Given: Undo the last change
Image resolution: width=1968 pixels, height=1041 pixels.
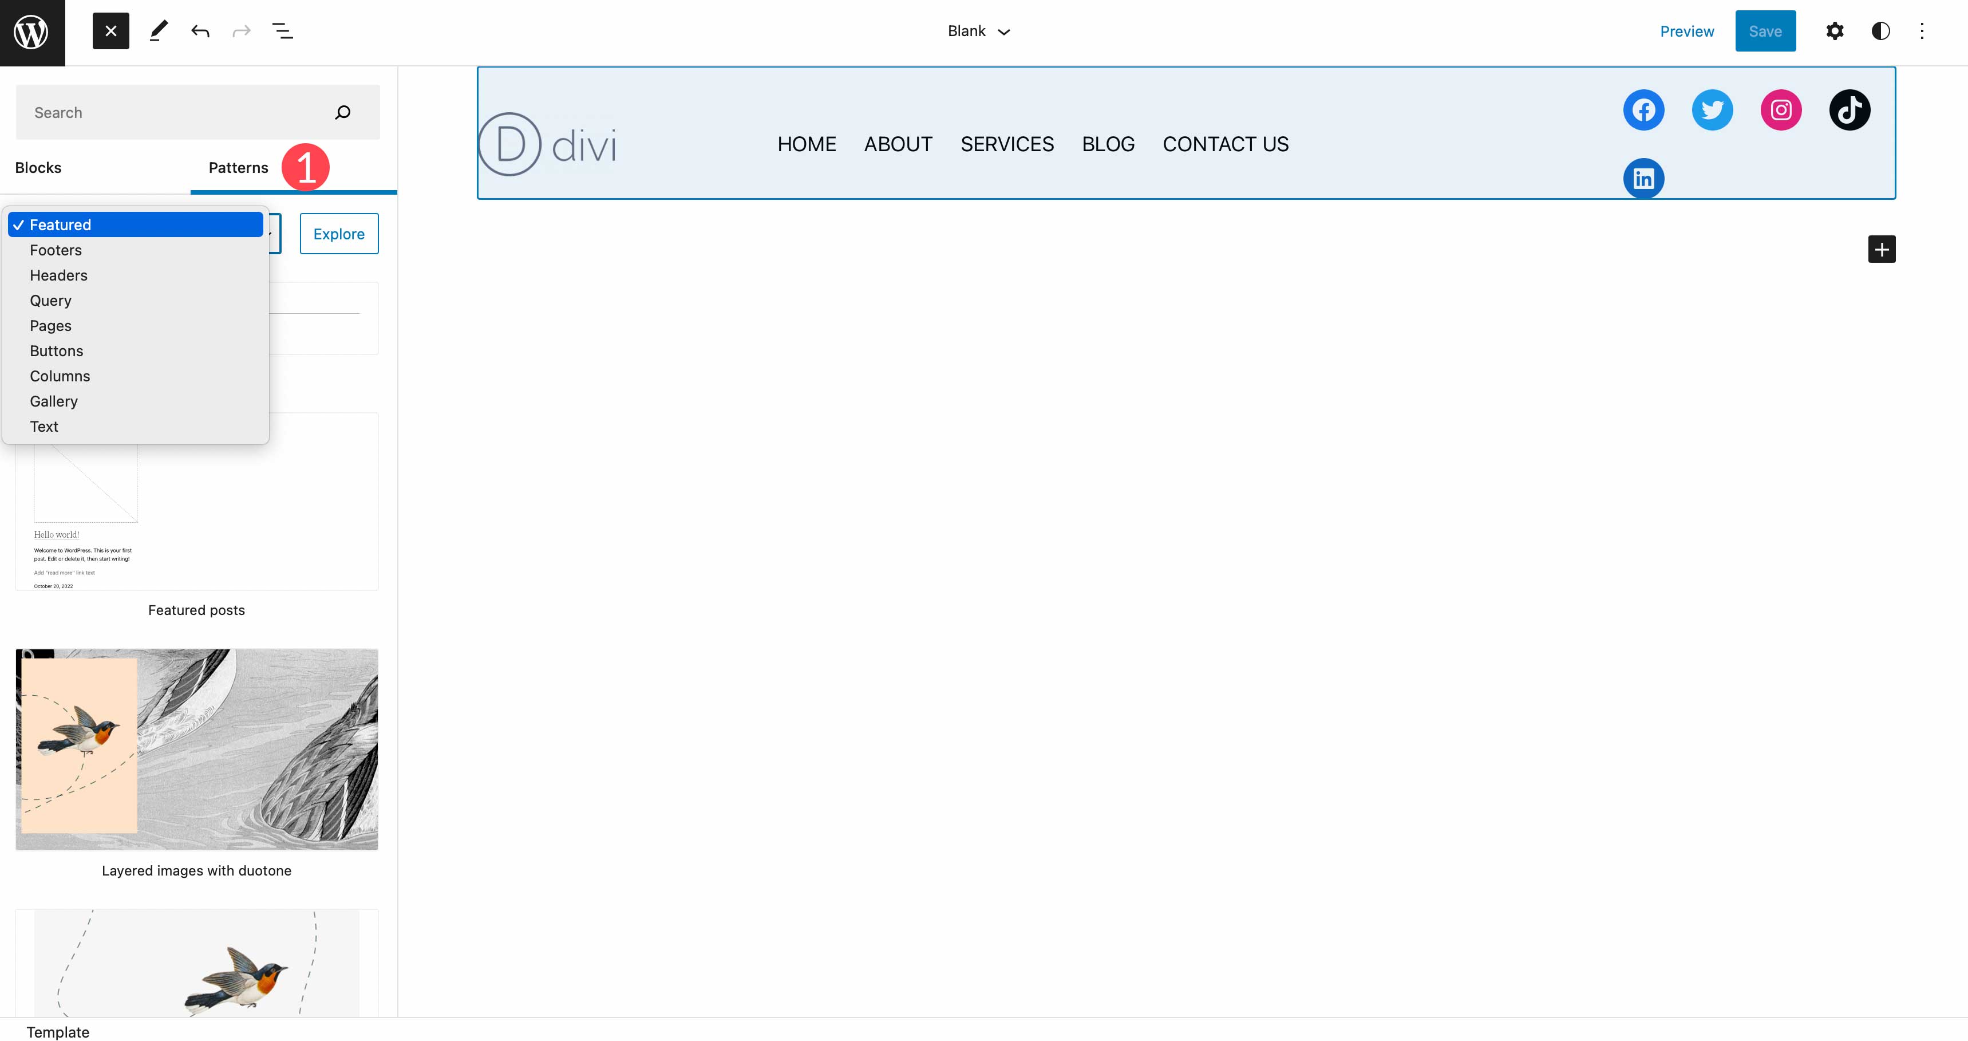Looking at the screenshot, I should click(200, 31).
